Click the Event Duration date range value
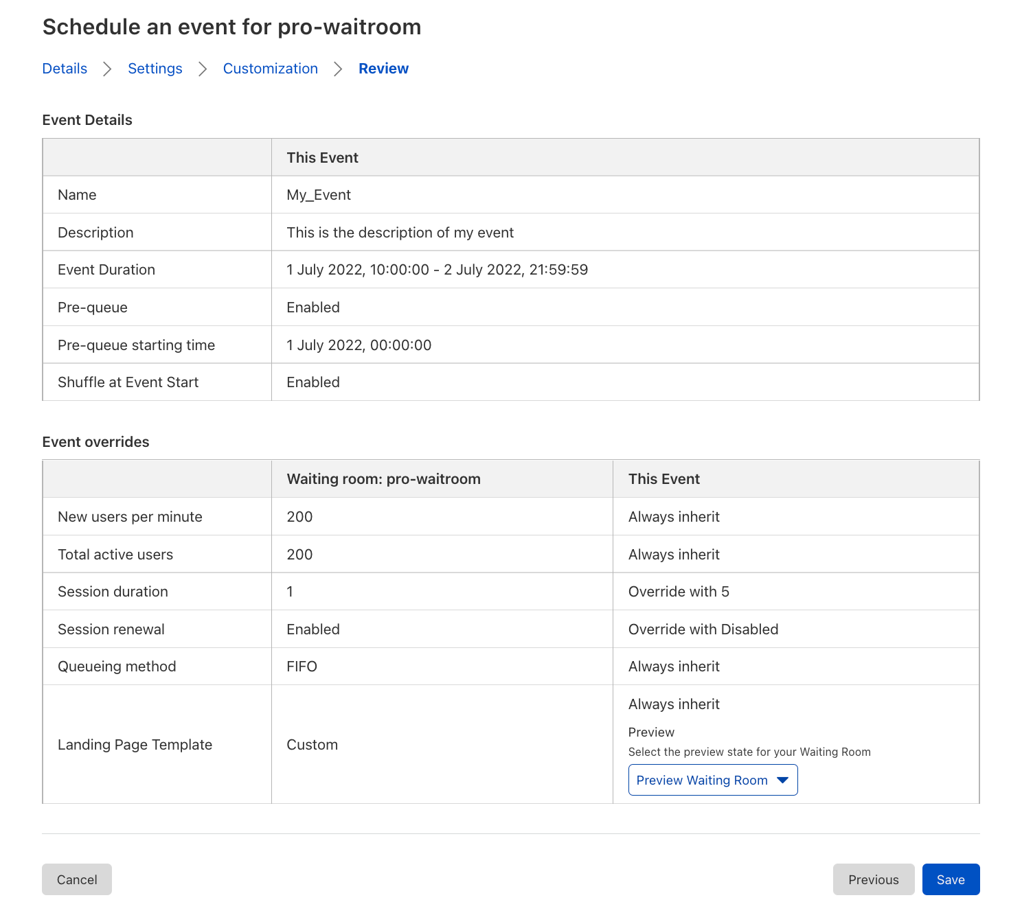 pos(438,270)
